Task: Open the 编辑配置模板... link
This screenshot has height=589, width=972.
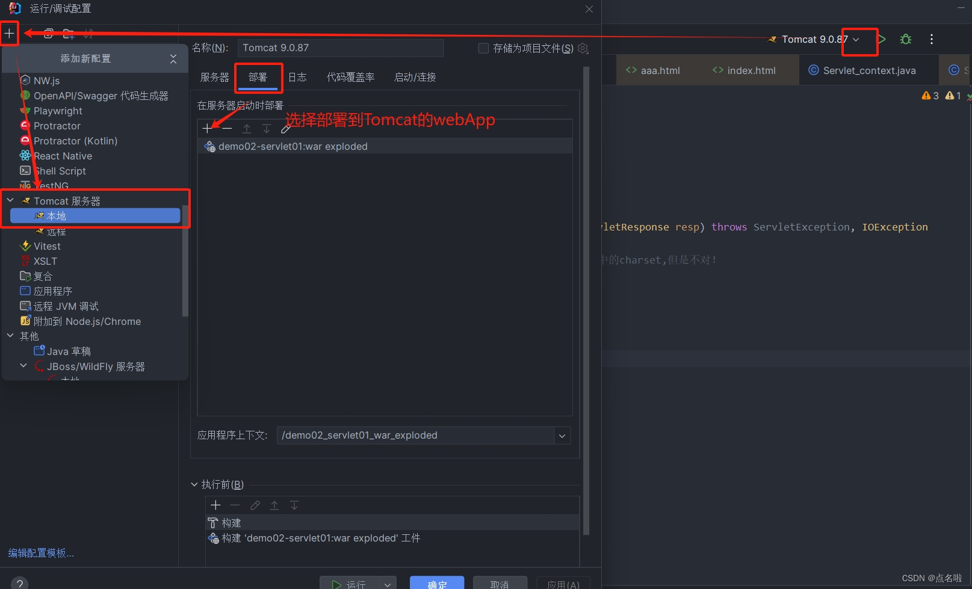Action: point(41,553)
